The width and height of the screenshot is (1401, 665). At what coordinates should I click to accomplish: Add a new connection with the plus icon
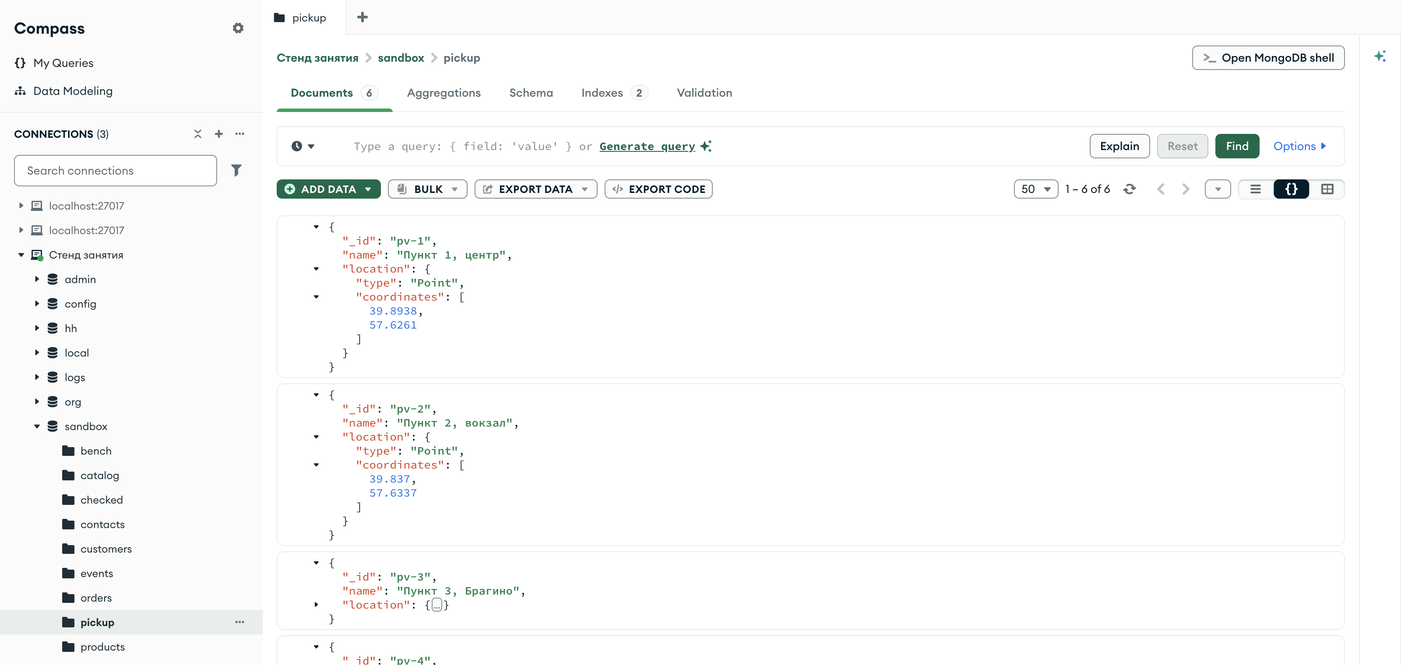click(218, 133)
